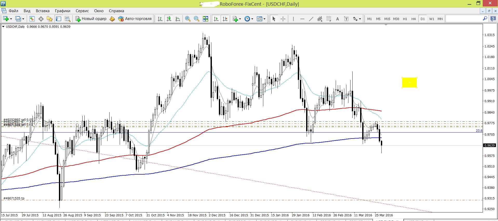
Task: Select the Trendline tool
Action: click(x=311, y=19)
